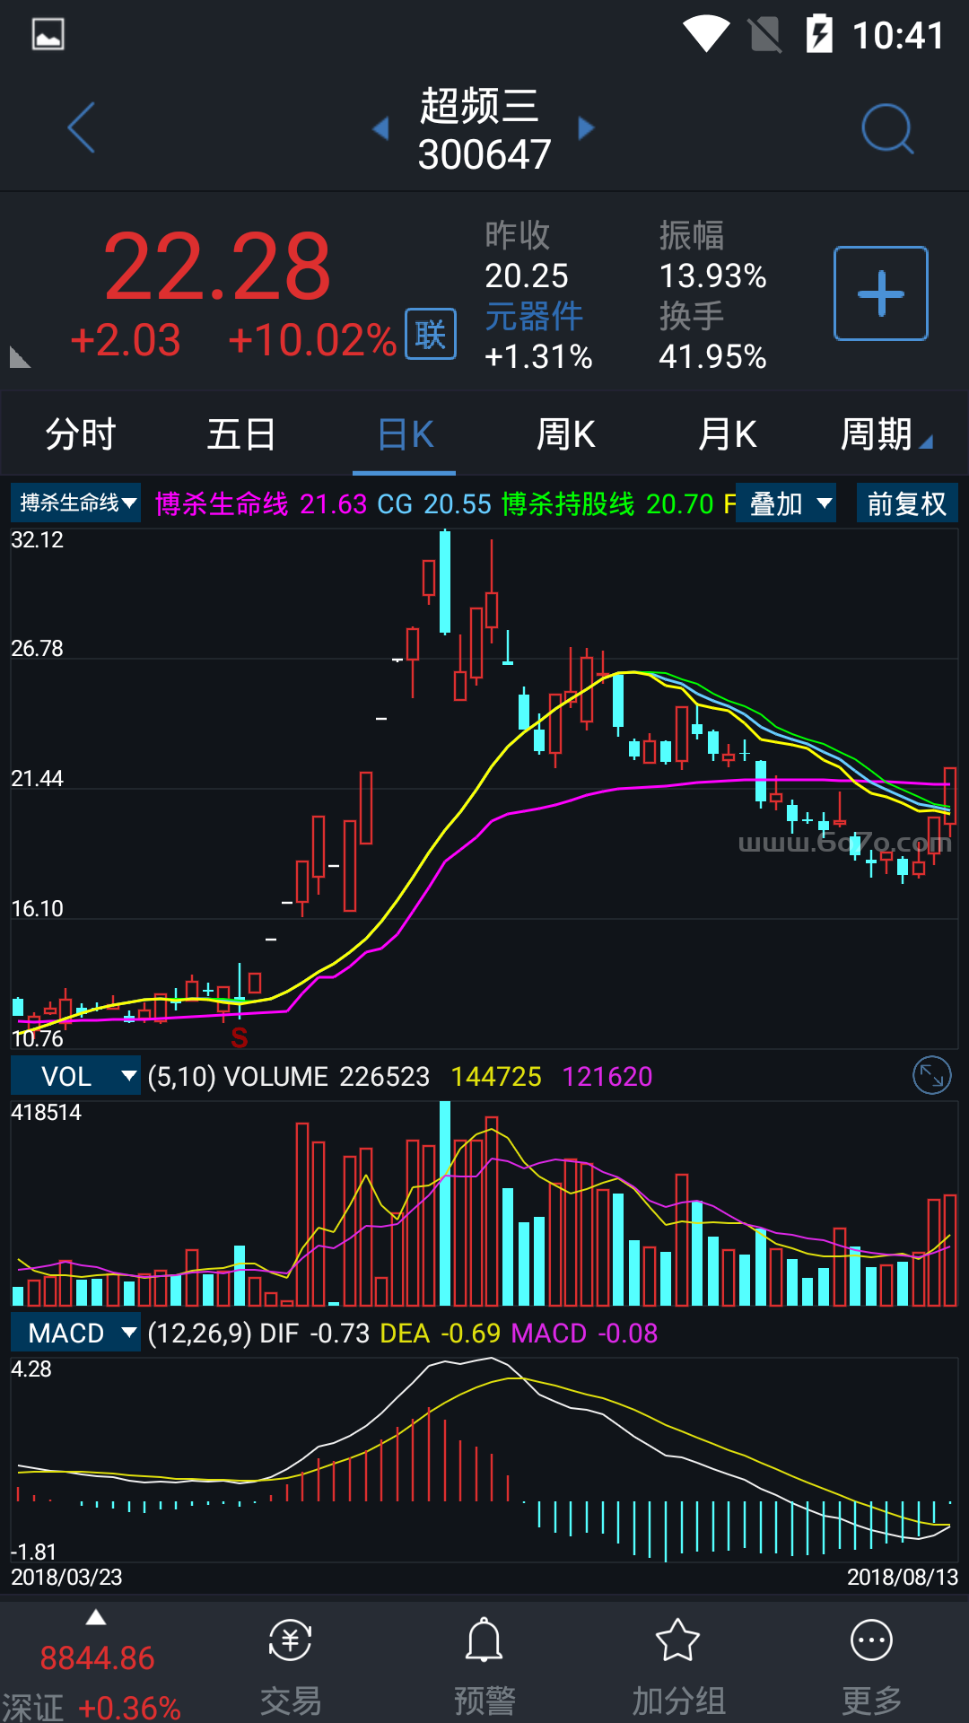The height and width of the screenshot is (1723, 969).
Task: Open the 预警 alert bell icon
Action: coord(484,1641)
